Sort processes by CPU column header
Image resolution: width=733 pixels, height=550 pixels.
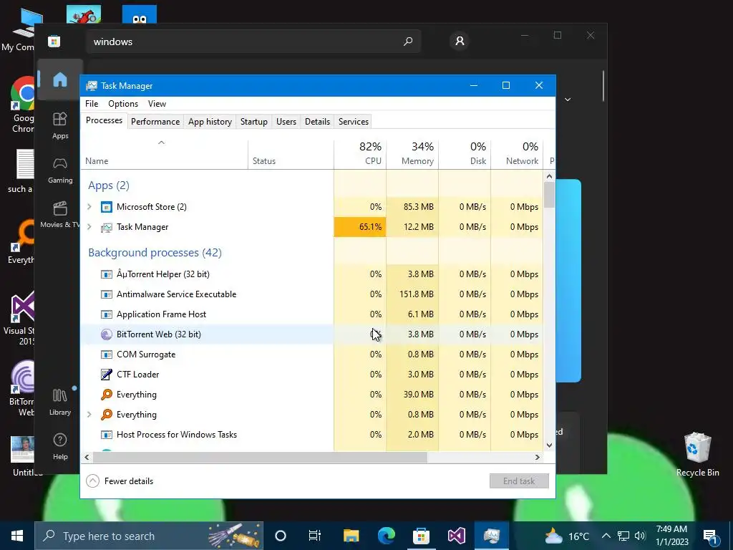click(360, 154)
